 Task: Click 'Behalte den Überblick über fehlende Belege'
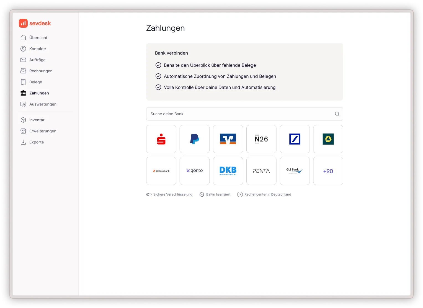[x=210, y=65]
